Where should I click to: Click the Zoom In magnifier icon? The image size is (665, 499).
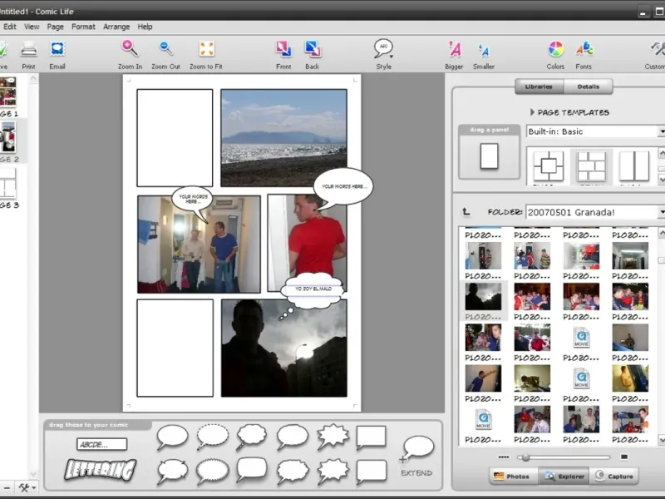(x=130, y=48)
